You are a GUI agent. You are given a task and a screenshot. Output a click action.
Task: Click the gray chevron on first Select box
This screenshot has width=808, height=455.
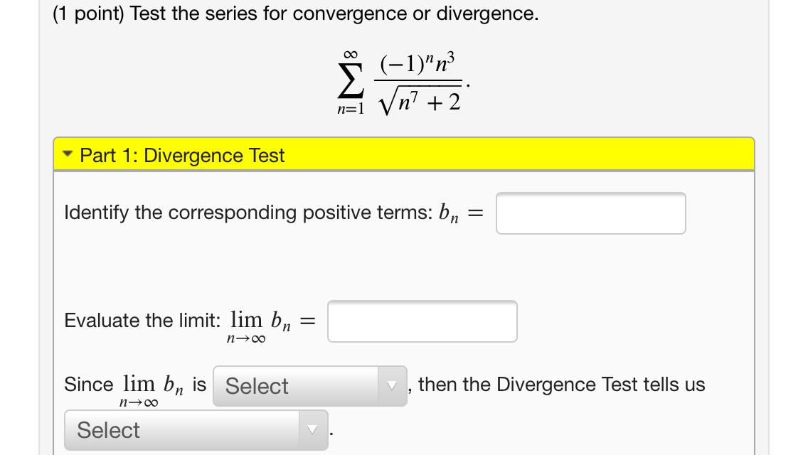point(390,386)
